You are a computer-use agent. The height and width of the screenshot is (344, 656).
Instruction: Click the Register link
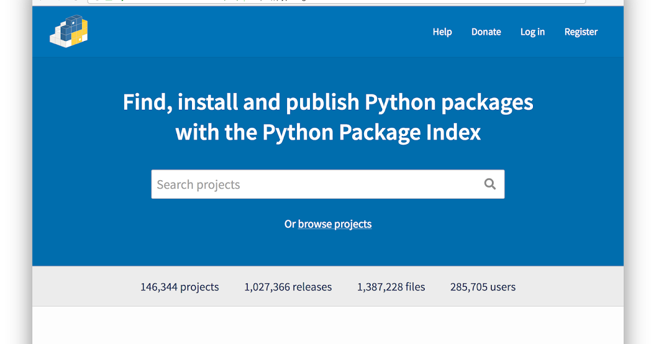click(x=581, y=32)
